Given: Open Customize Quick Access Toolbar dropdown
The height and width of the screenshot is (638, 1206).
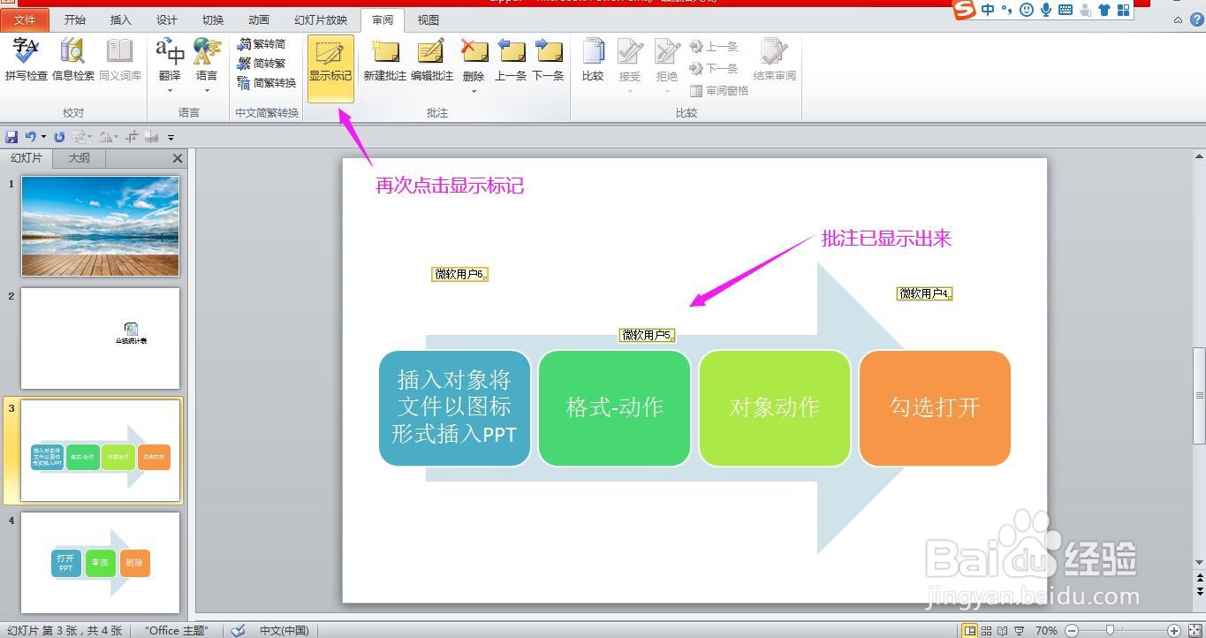Looking at the screenshot, I should (171, 137).
